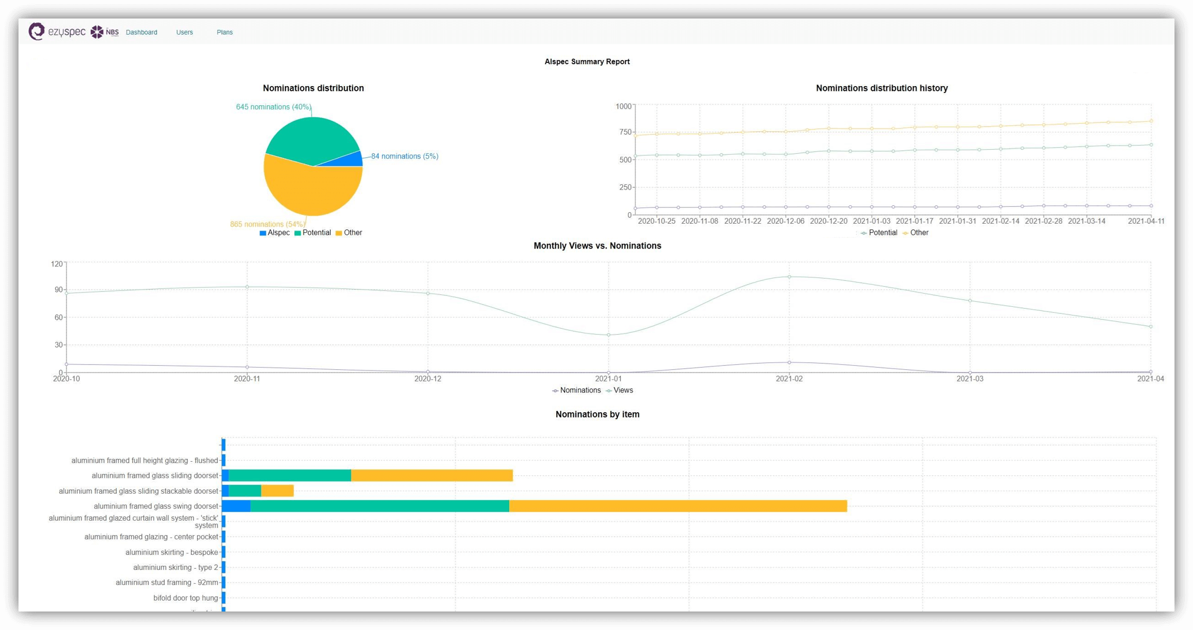Click the Alspec Summary Report heading
Viewport: 1193px width, 630px height.
(x=587, y=62)
